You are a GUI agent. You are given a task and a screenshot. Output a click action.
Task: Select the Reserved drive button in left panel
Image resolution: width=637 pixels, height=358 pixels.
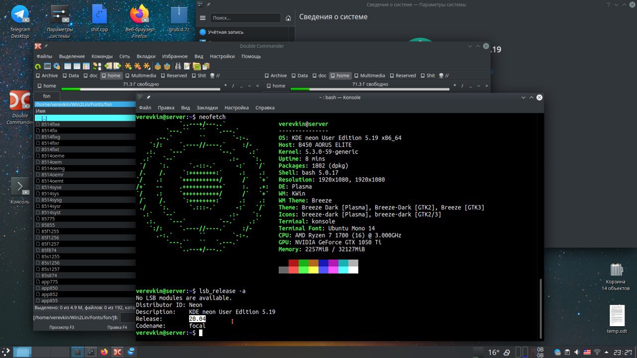tap(173, 76)
